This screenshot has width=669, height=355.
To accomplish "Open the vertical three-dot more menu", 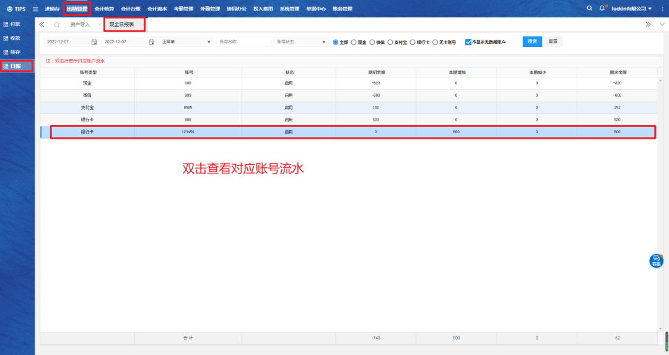I will coord(662,9).
